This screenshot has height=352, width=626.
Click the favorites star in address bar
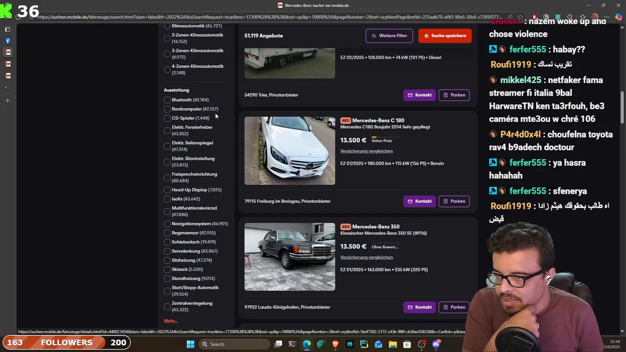point(520,17)
